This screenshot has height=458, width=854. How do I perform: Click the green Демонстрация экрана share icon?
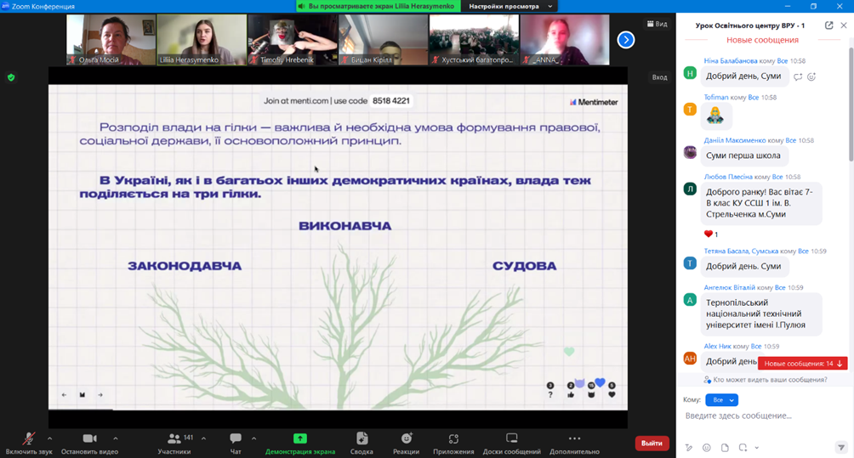click(299, 438)
